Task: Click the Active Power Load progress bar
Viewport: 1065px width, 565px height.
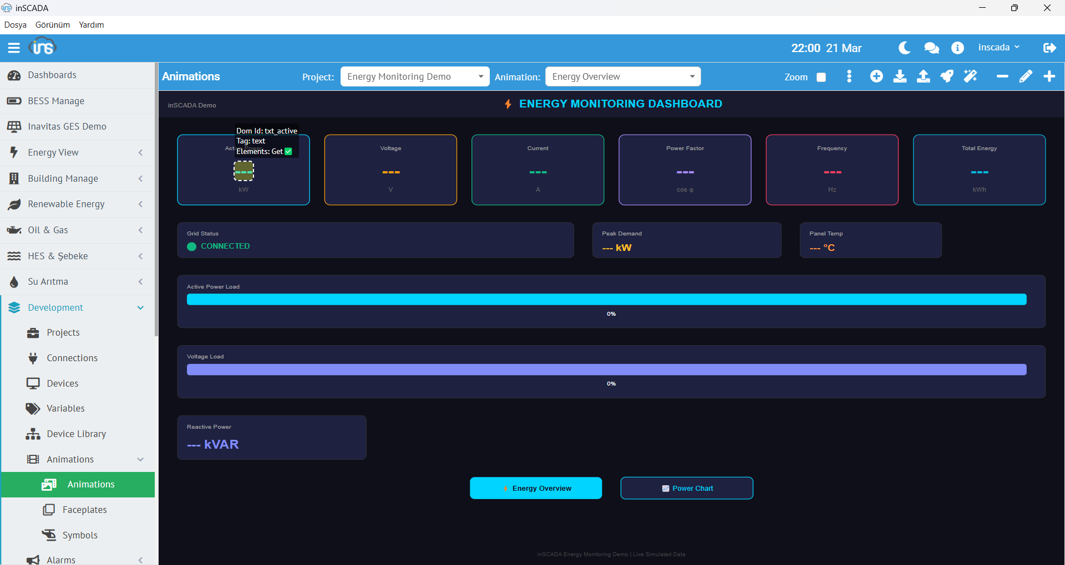Action: click(x=606, y=300)
